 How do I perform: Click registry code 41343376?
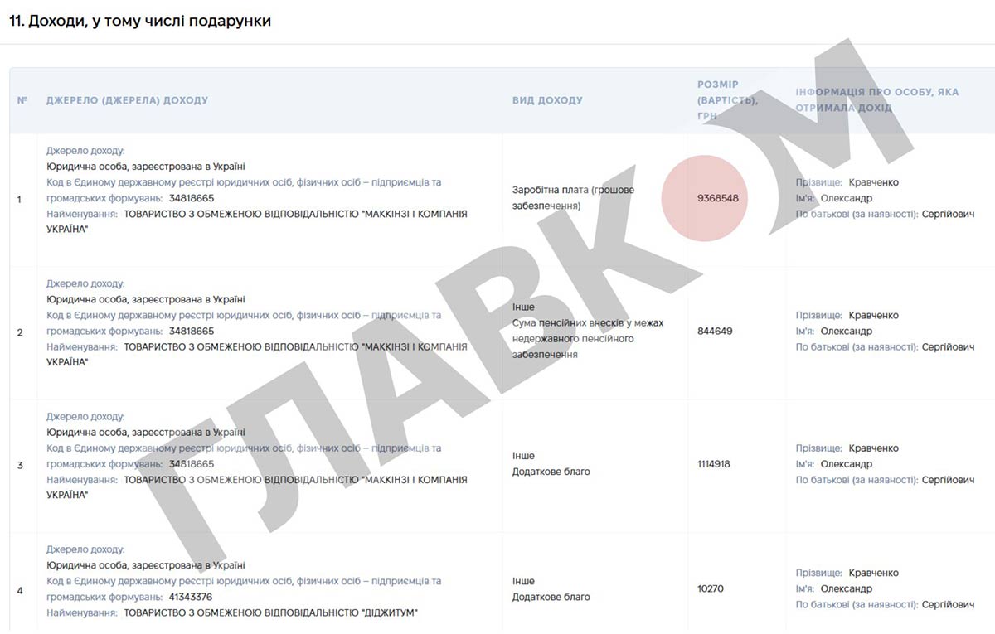(x=191, y=597)
